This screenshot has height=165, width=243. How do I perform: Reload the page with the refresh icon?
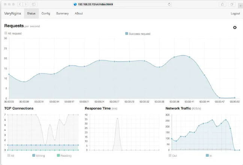(x=169, y=4)
